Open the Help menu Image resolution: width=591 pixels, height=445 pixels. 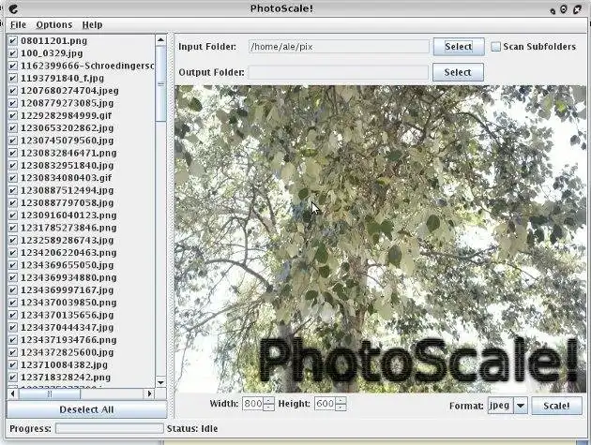pyautogui.click(x=92, y=25)
